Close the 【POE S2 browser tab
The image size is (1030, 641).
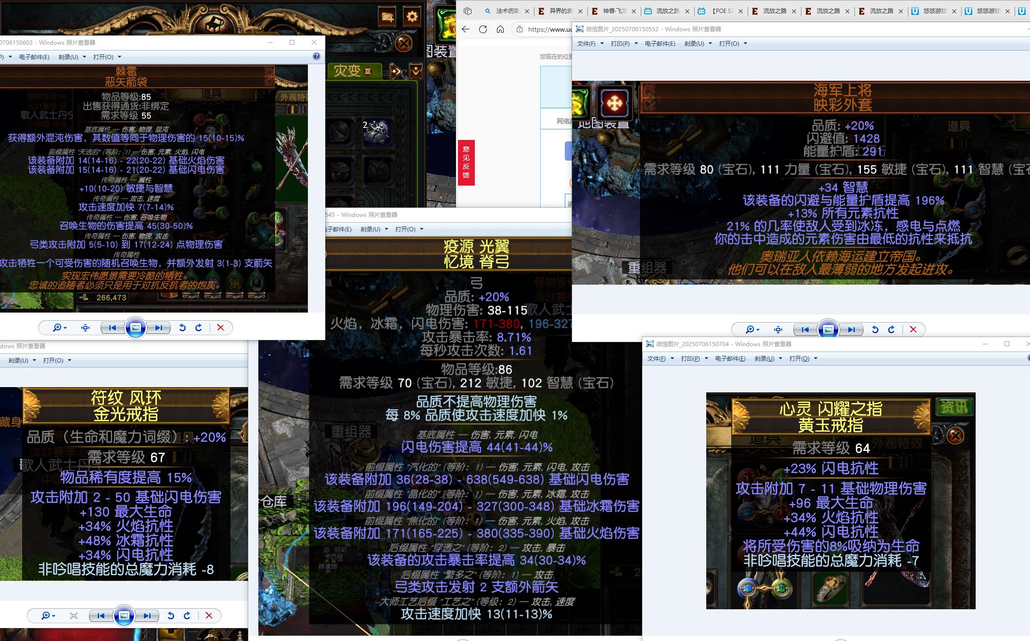point(740,11)
